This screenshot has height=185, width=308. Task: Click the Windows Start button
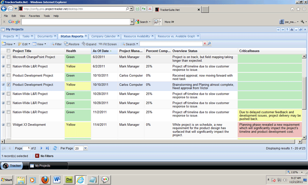tap(7, 180)
